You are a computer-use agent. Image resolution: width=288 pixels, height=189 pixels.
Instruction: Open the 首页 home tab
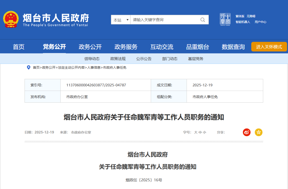click(x=19, y=47)
